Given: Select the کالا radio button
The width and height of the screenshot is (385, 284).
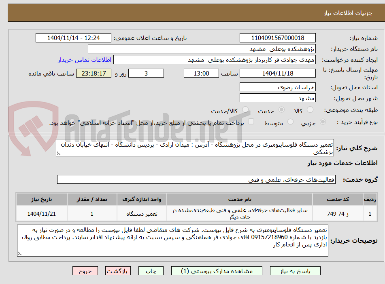Looking at the screenshot, I should 310,109.
